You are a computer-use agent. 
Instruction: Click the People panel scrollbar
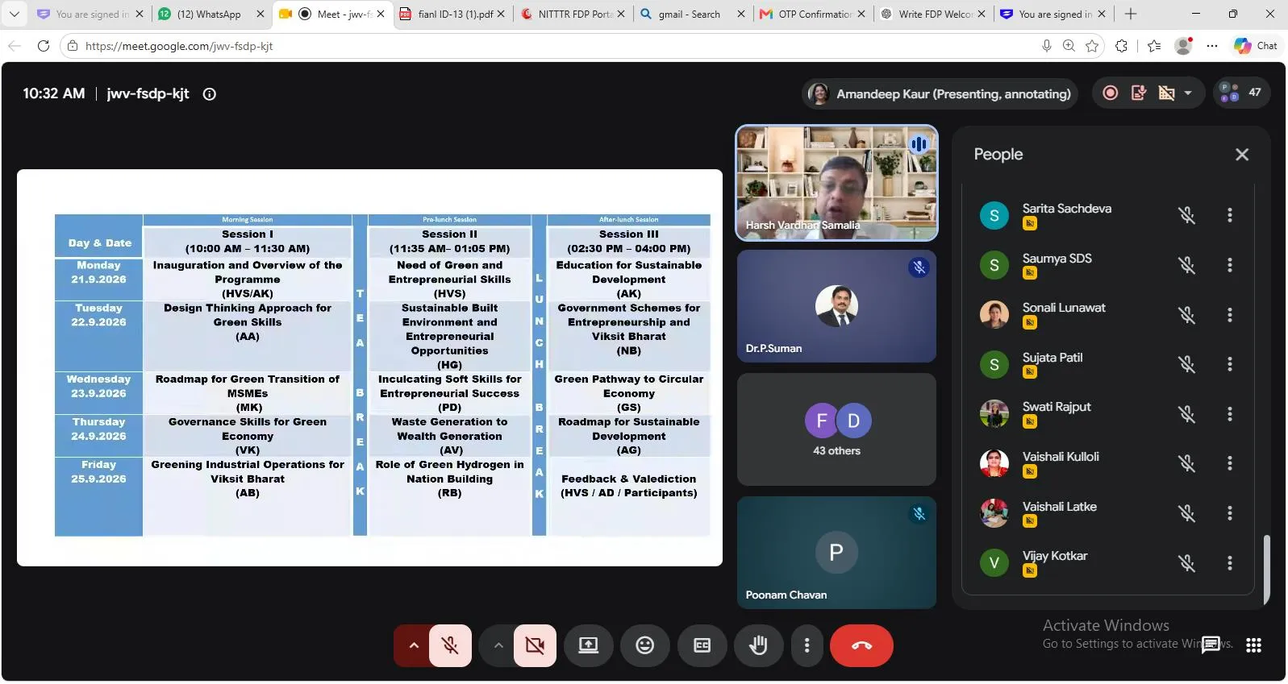[1266, 568]
